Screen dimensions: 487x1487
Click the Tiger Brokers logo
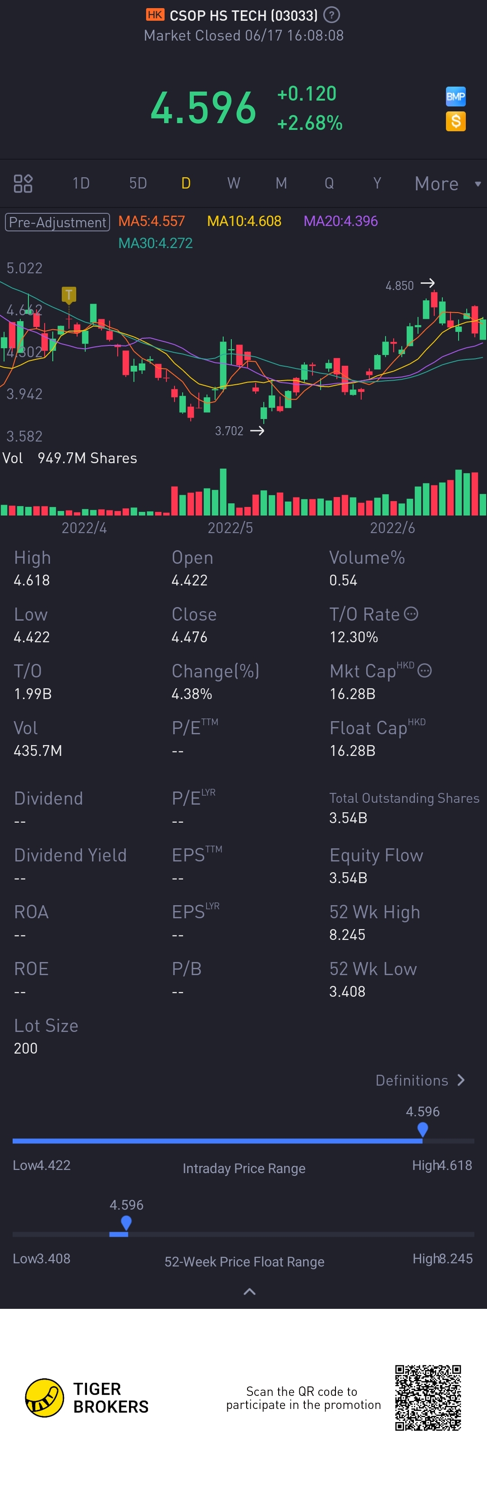coord(45,1398)
